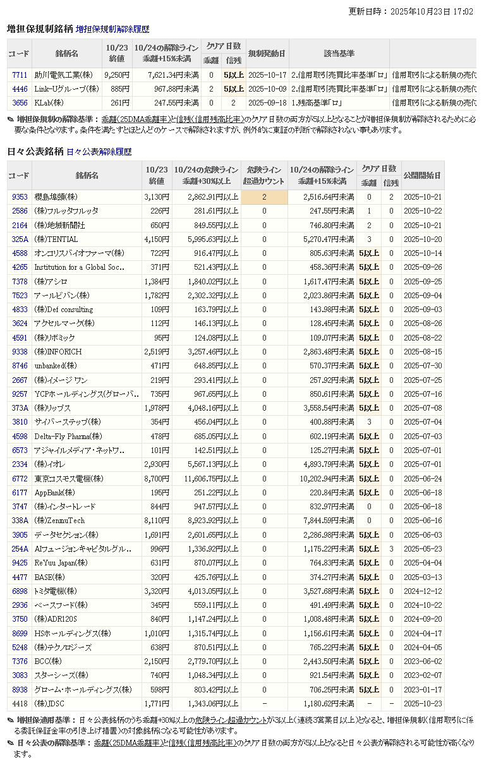
Task: Select stock code 3656 for KLab
Action: tap(20, 102)
